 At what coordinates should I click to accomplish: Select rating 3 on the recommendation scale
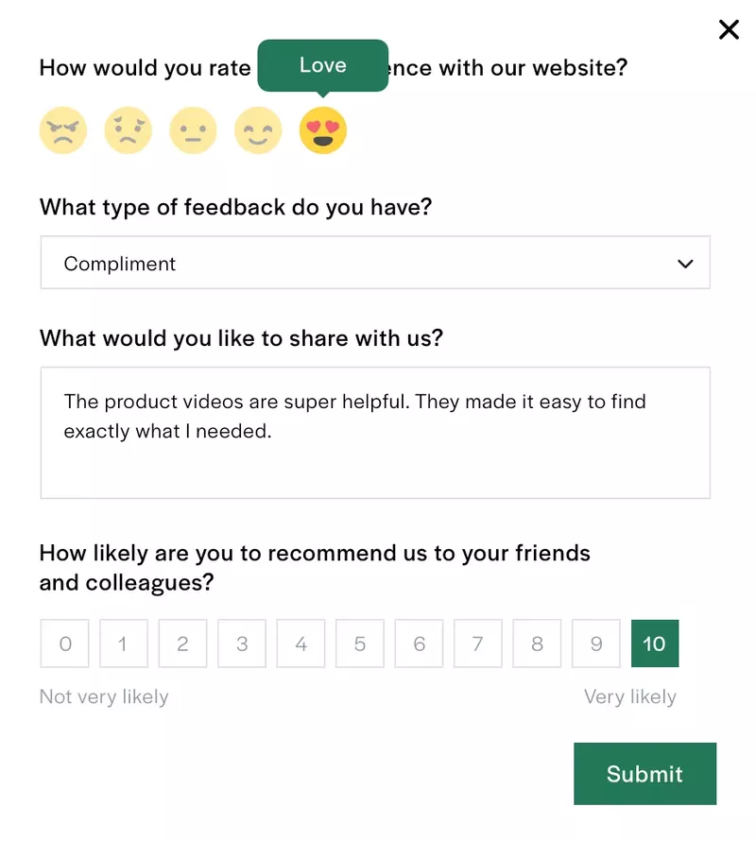(x=241, y=644)
